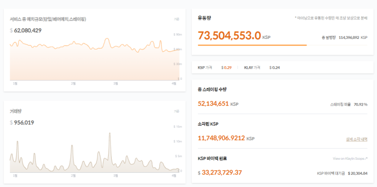Click the deposit chart's 2월 axis label
Viewport: 377px width, 187px height.
tap(74, 83)
